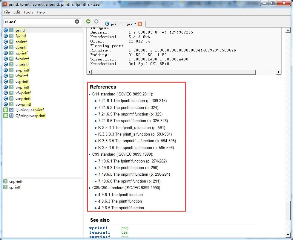Click the Zeal app icon in title bar
Viewport: 293px width, 240px height.
pyautogui.click(x=5, y=4)
